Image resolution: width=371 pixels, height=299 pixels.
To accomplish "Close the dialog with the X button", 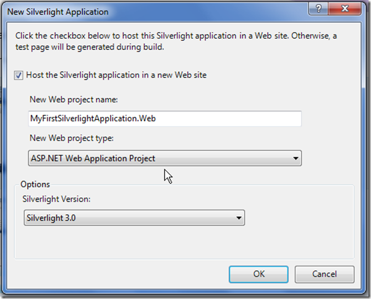I will click(345, 9).
